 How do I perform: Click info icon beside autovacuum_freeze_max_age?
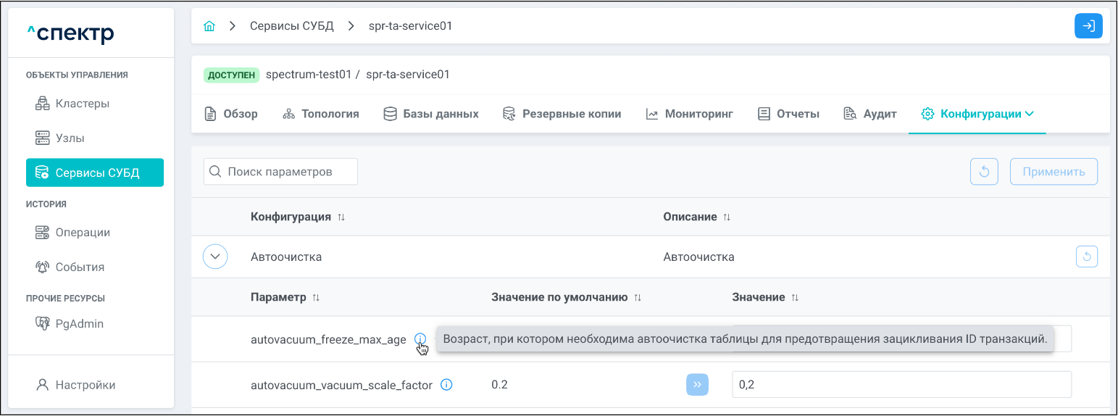click(x=420, y=339)
